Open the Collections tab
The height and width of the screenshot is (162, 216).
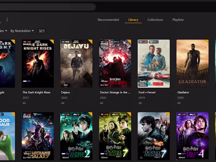pos(155,20)
